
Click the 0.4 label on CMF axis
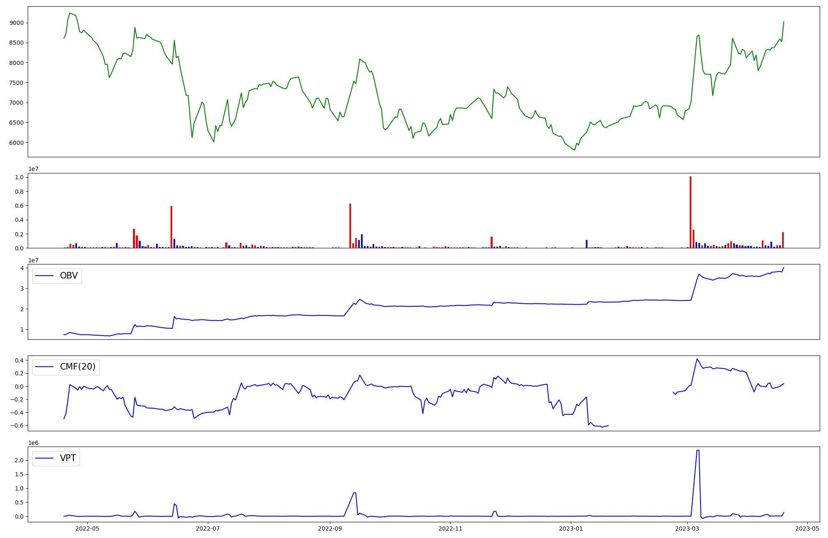[19, 360]
